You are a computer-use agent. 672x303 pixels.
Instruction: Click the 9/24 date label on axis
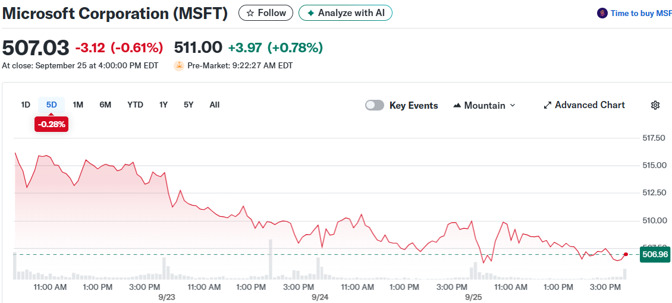tap(320, 296)
